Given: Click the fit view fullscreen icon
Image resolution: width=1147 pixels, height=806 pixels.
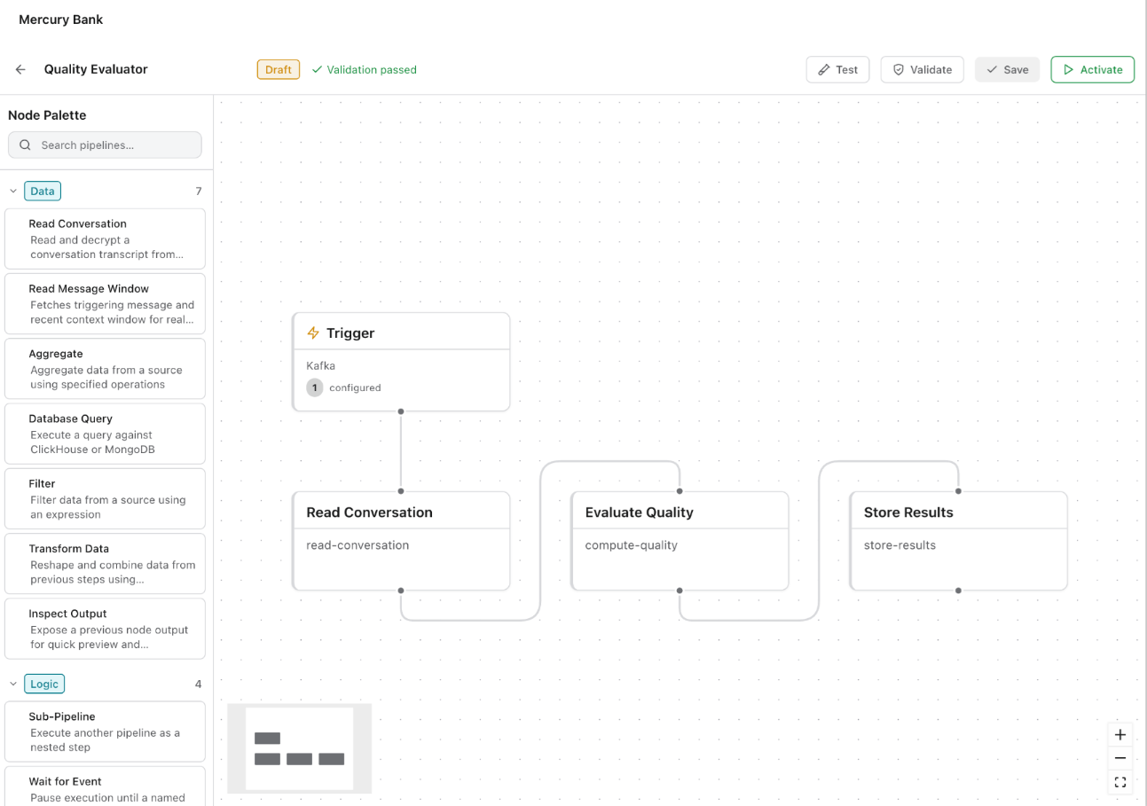Looking at the screenshot, I should [1120, 782].
